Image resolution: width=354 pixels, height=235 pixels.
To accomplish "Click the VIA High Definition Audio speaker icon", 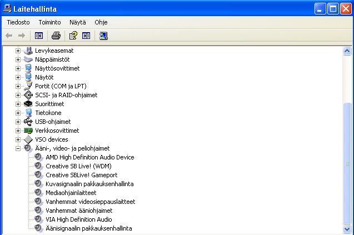I will (39, 219).
